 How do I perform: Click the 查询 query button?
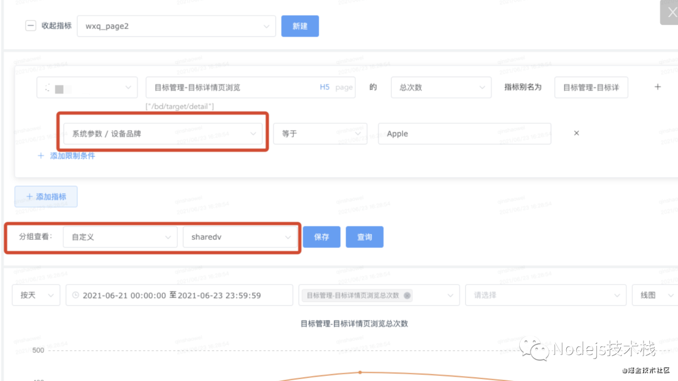click(365, 237)
